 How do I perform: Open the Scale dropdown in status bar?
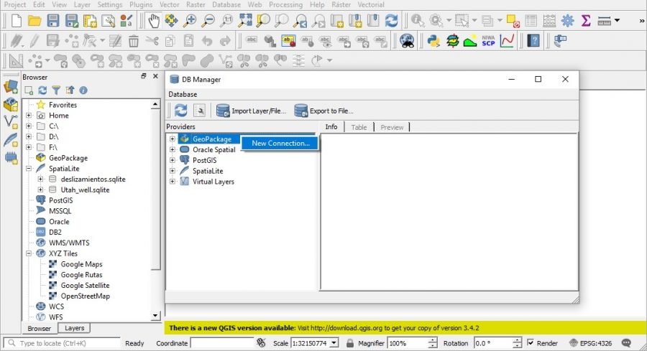click(x=334, y=343)
